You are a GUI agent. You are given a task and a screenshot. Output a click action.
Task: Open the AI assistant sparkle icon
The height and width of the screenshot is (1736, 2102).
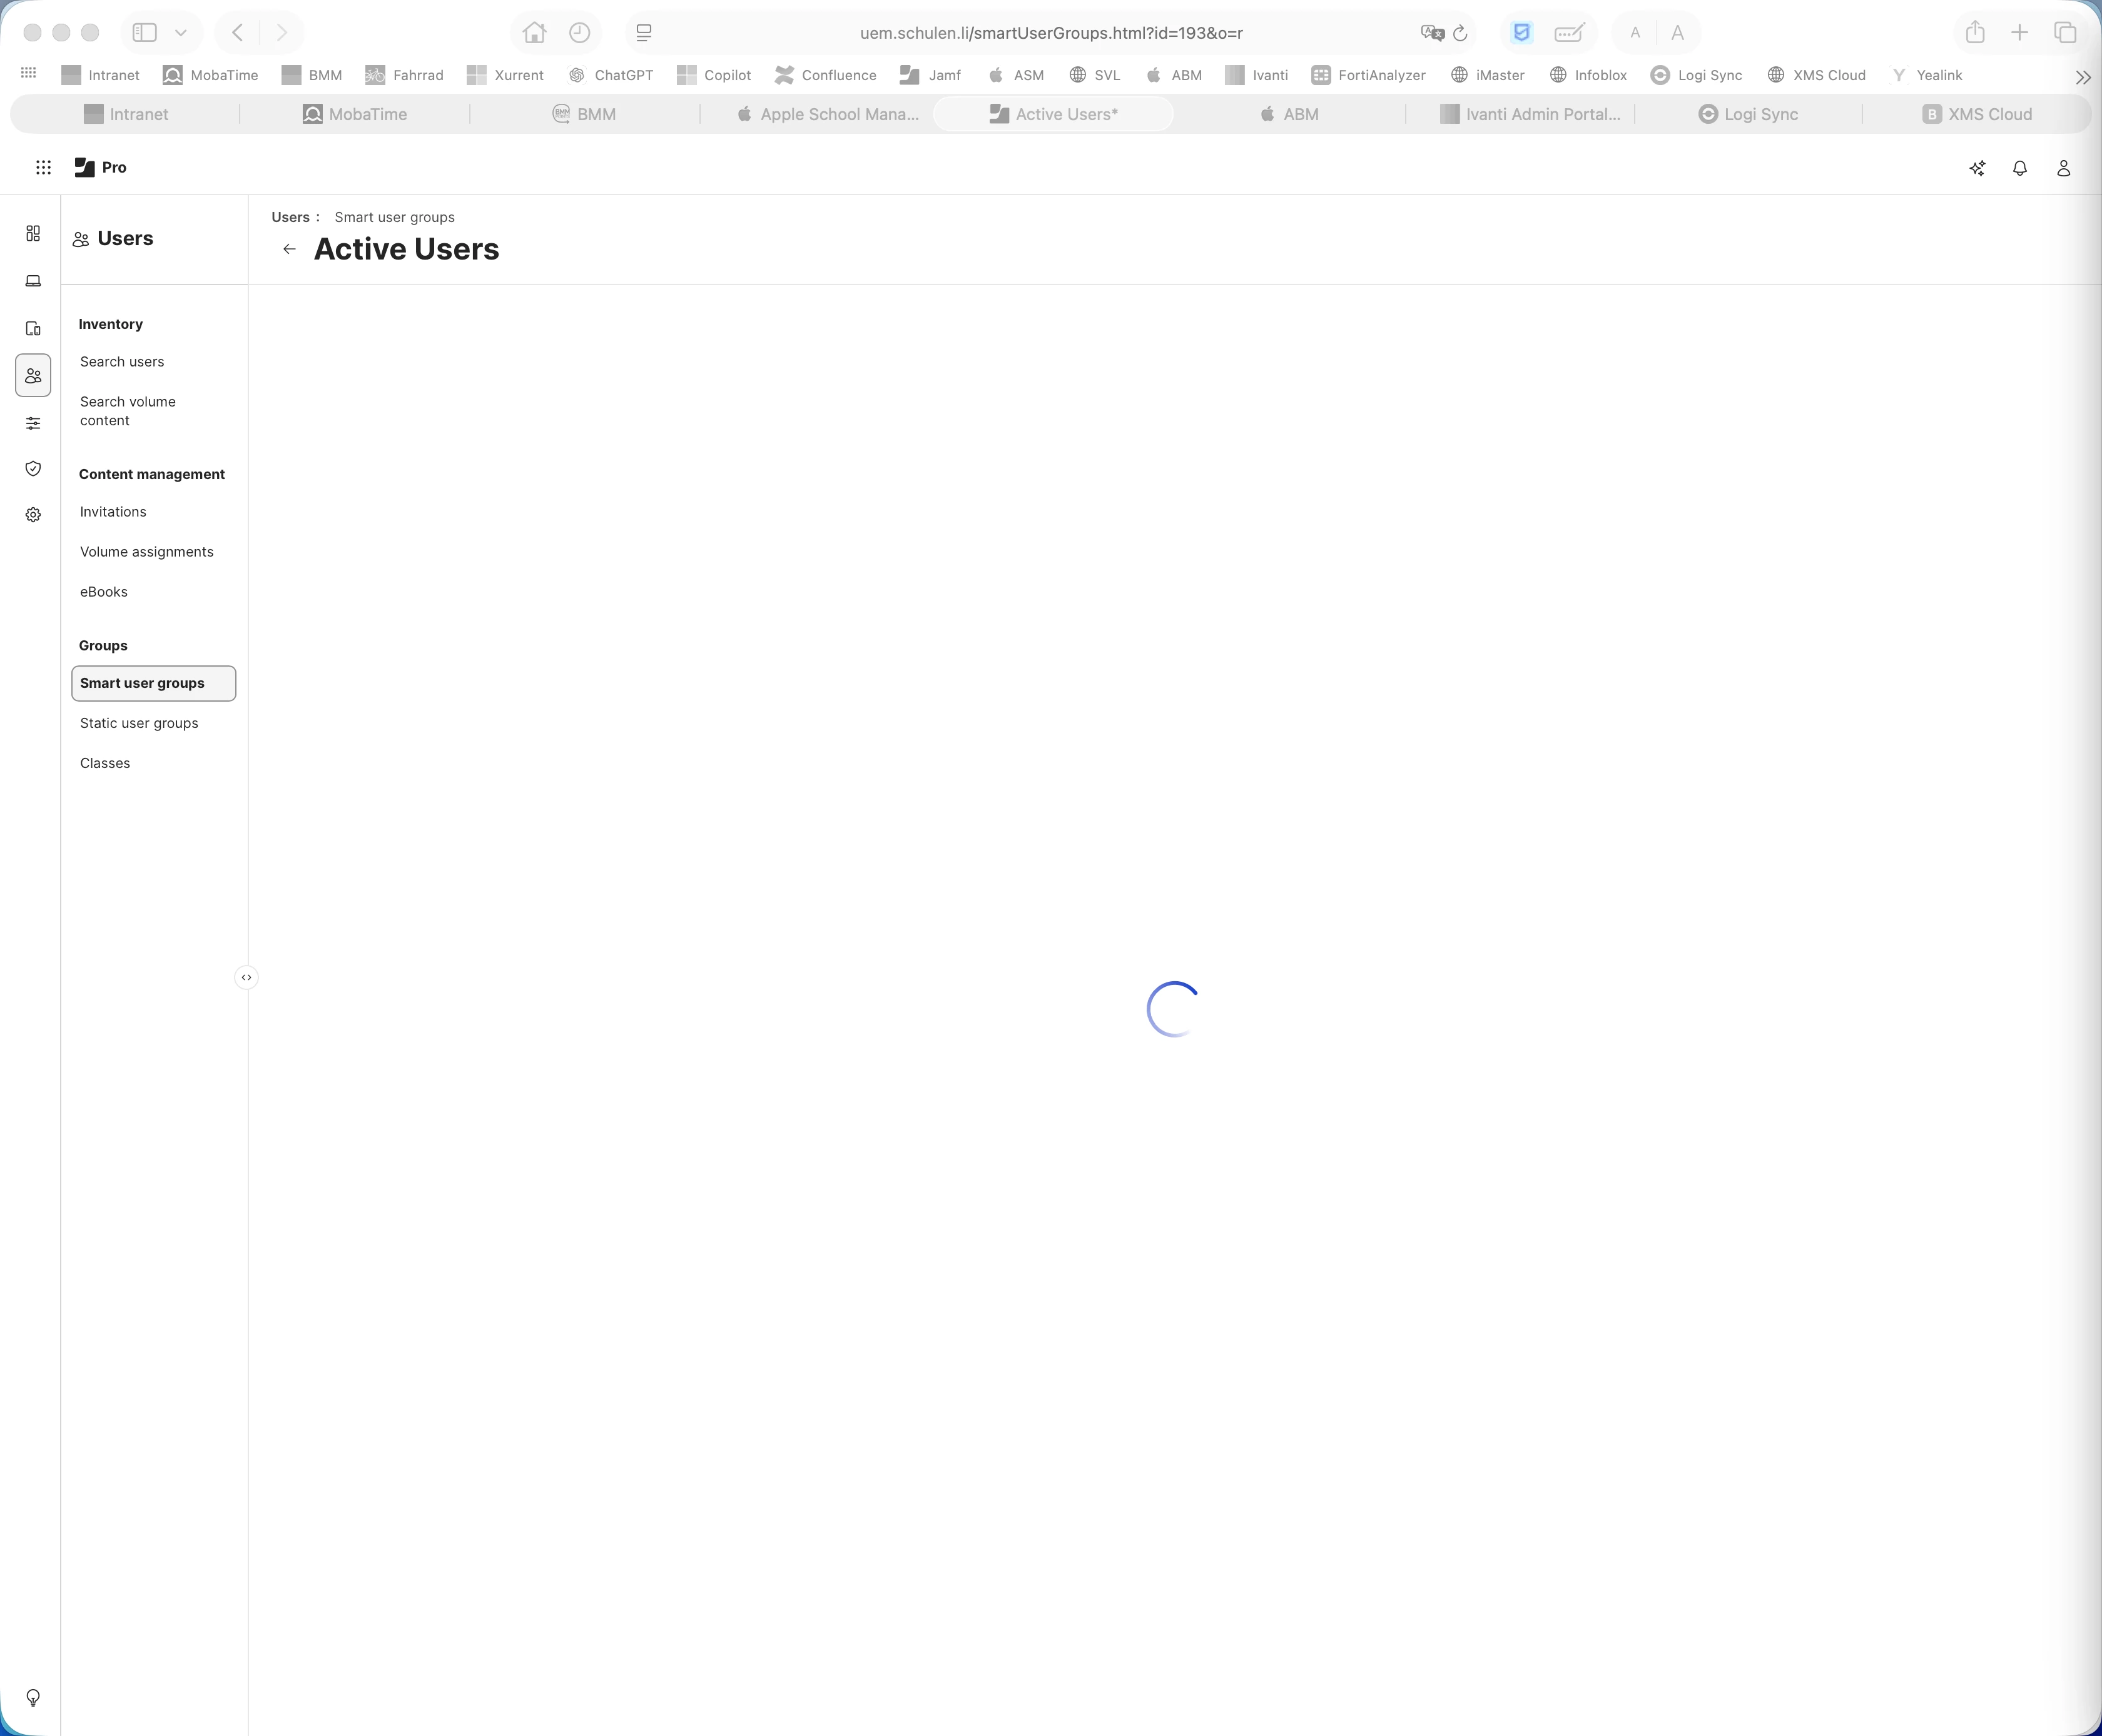point(1976,168)
